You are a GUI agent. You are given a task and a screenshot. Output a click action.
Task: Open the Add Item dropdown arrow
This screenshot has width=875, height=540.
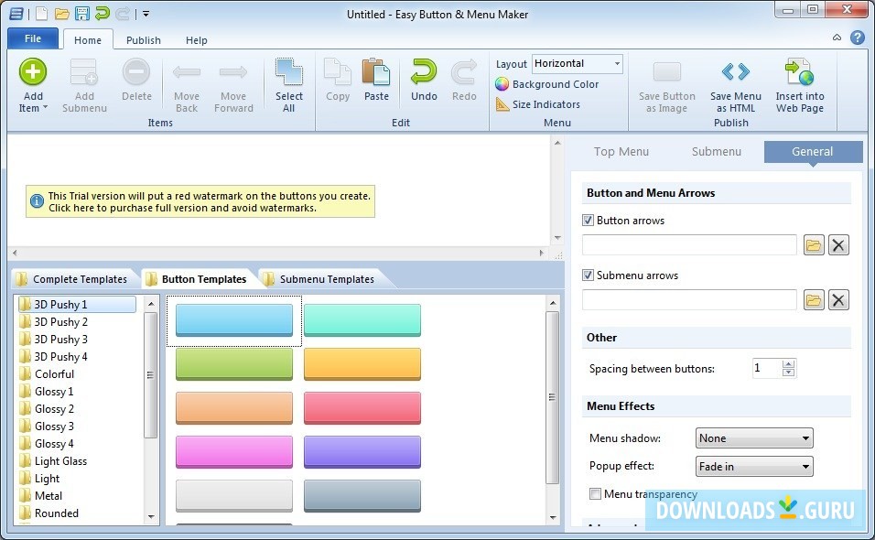pyautogui.click(x=45, y=108)
